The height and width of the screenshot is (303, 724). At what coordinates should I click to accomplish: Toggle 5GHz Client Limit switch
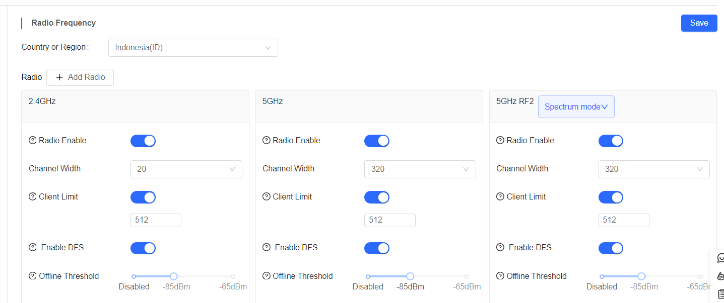[377, 197]
